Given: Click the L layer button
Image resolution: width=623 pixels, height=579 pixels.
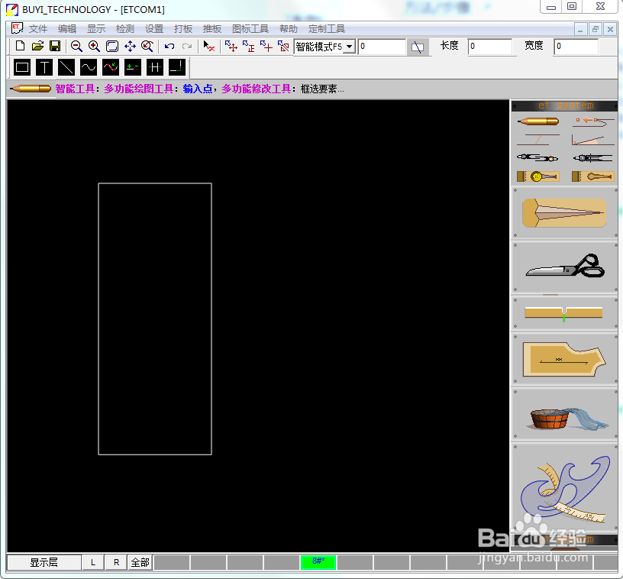Looking at the screenshot, I should [x=93, y=562].
